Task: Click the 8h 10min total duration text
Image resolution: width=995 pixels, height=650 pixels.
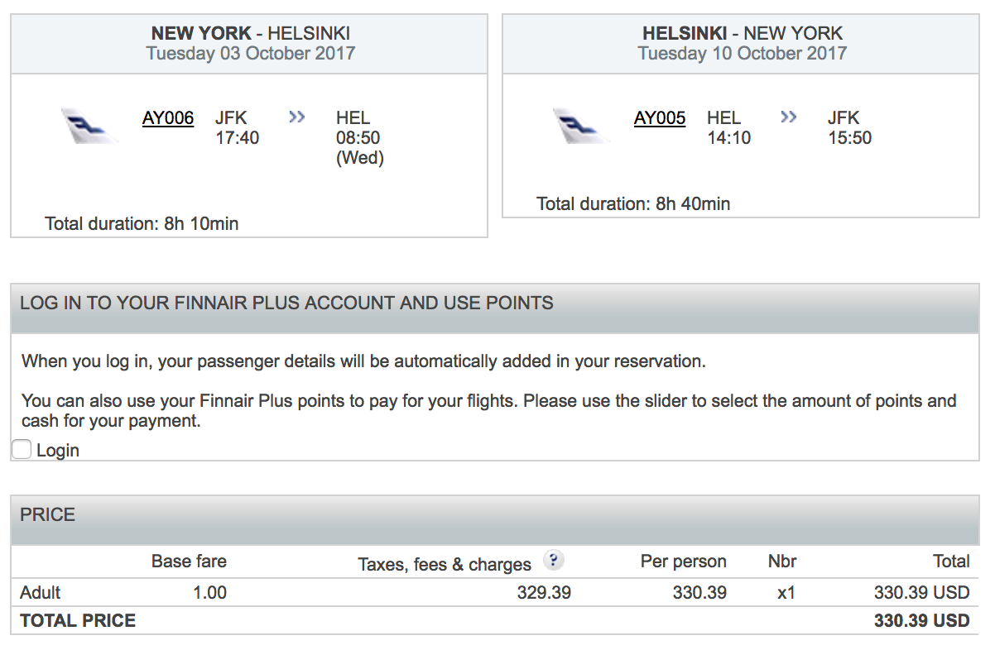Action: pos(142,223)
